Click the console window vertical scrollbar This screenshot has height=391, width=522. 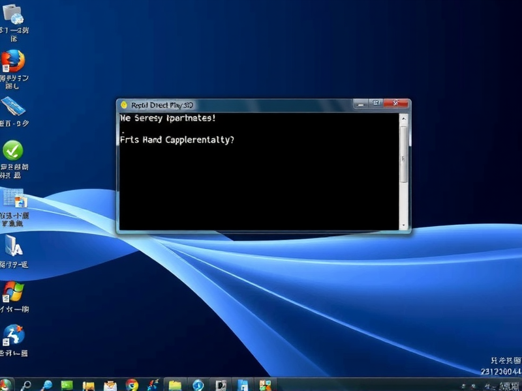point(404,156)
